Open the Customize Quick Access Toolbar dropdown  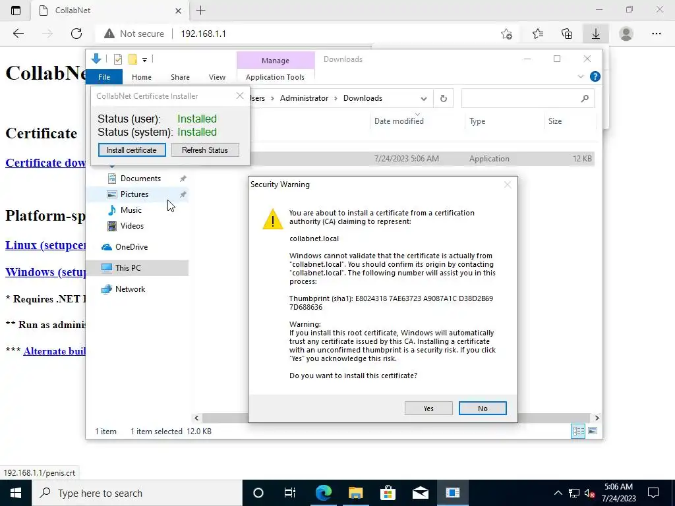coord(144,60)
